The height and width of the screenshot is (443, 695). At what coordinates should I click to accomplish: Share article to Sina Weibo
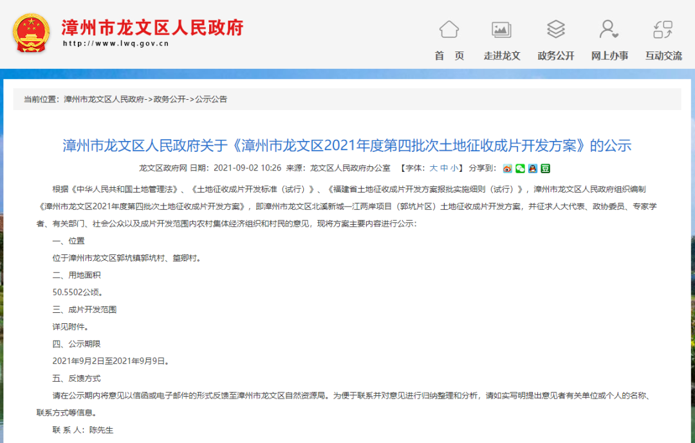tap(508, 169)
